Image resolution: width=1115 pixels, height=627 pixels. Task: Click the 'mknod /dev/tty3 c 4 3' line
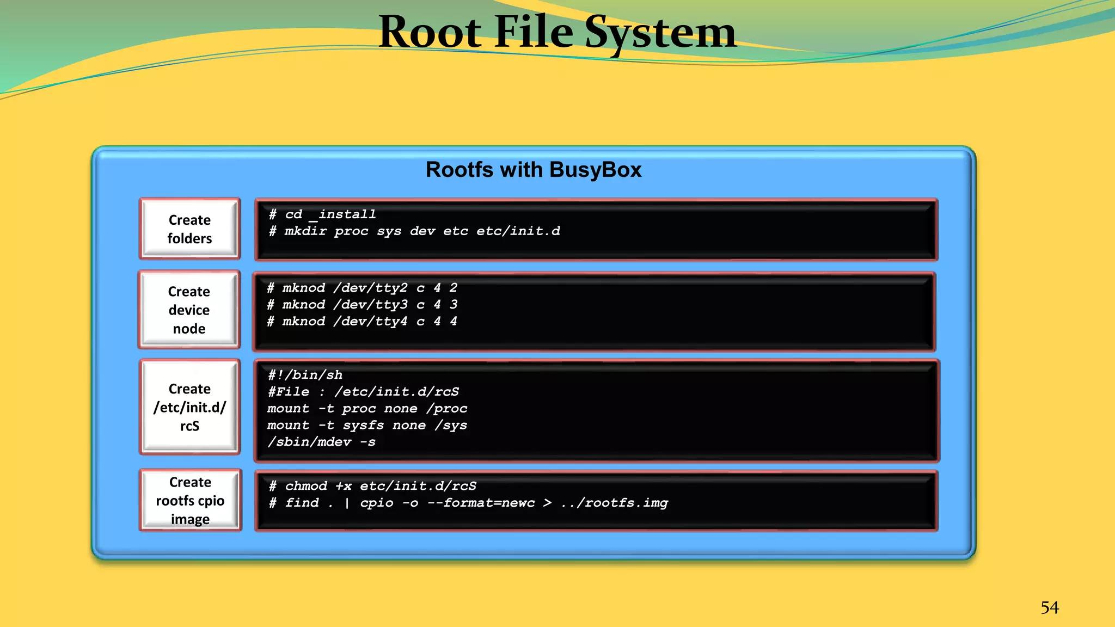pos(362,305)
